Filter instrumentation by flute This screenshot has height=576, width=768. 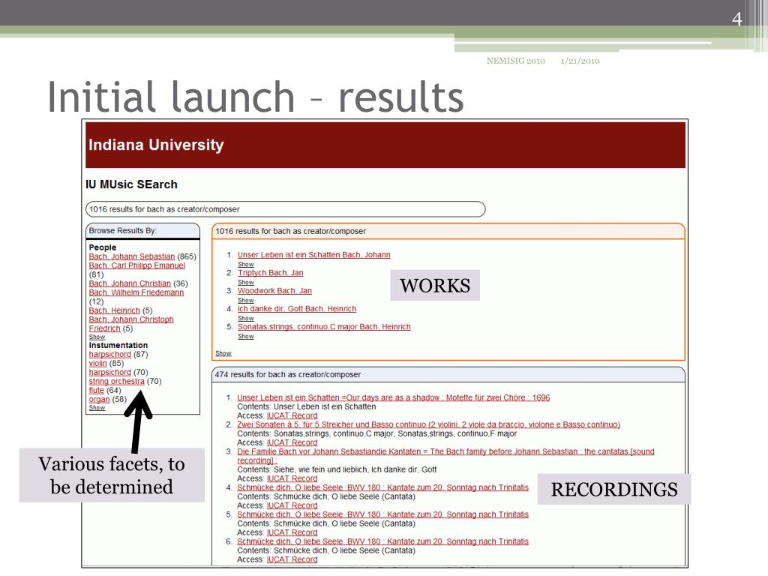click(96, 390)
